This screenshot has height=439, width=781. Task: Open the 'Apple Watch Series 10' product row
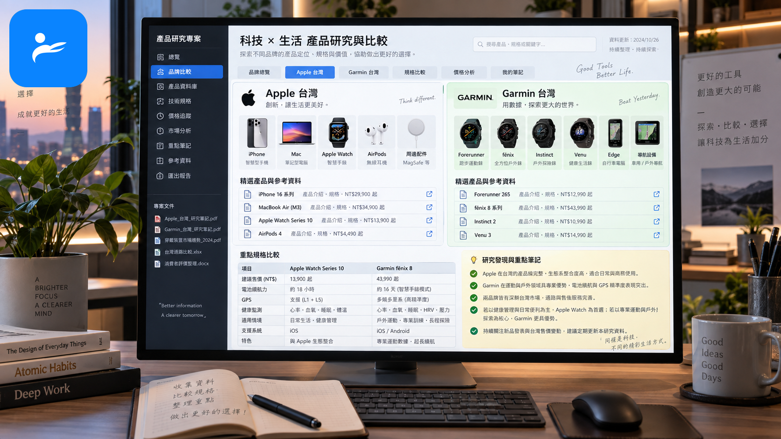pos(338,220)
